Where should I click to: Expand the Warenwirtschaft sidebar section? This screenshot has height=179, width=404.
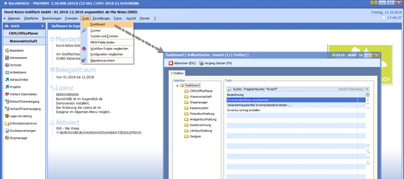point(23,41)
